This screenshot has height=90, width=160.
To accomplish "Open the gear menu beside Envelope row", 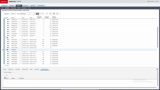I will point(3,50).
